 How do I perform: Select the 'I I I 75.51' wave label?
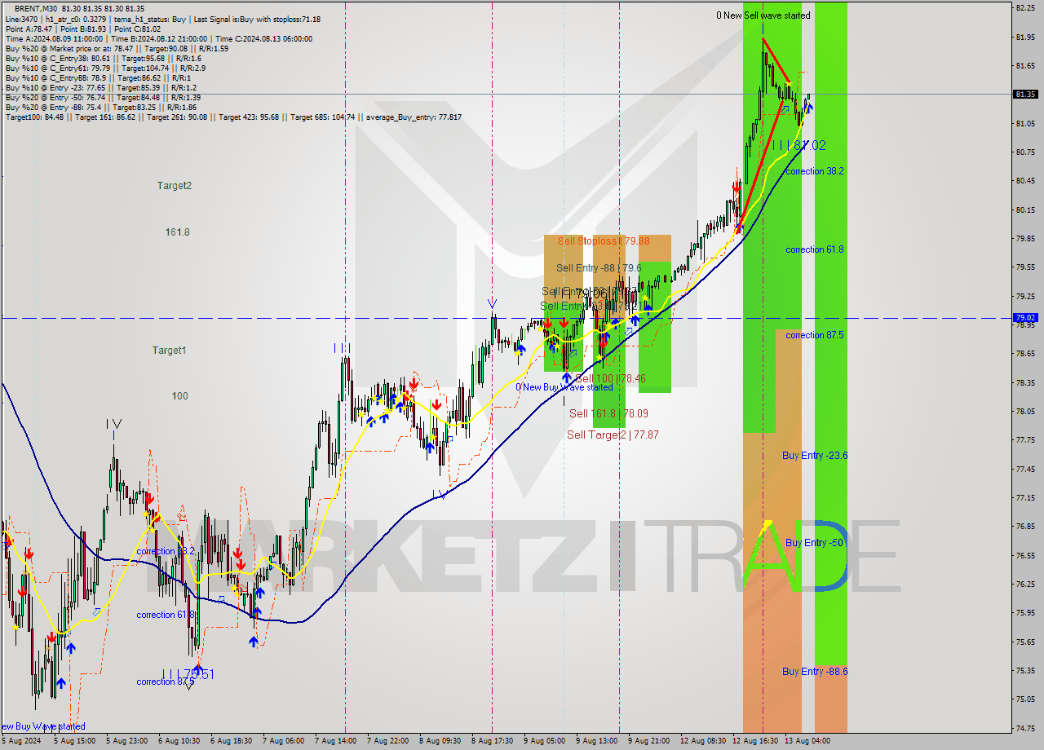pyautogui.click(x=188, y=675)
